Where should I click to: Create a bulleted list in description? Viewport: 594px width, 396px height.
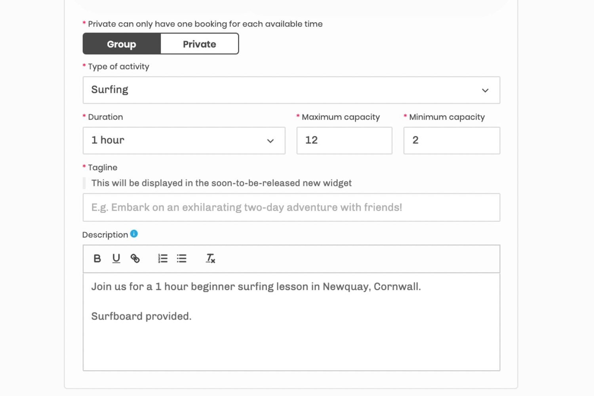[182, 259]
